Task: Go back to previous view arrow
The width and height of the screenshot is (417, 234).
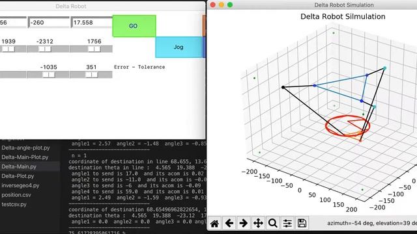Action: tap(229, 224)
